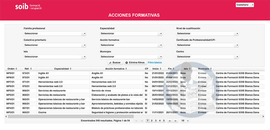Click the CP column header
Screen dimensions: 270x130
point(146,69)
